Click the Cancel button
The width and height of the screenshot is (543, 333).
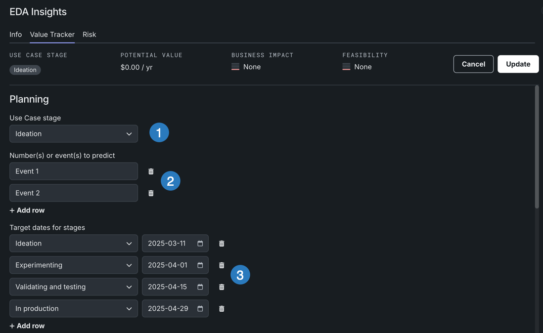[x=473, y=64]
